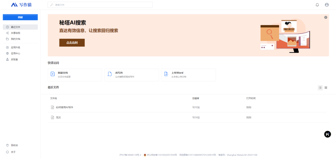Open the 新建文档 quick-access card
The height and width of the screenshot is (159, 336).
75,75
